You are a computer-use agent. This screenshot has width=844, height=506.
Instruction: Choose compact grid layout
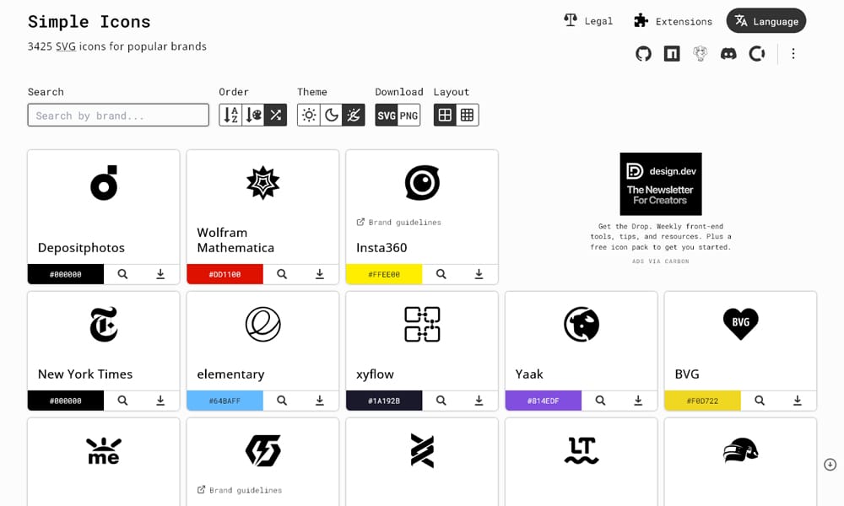[x=468, y=115]
